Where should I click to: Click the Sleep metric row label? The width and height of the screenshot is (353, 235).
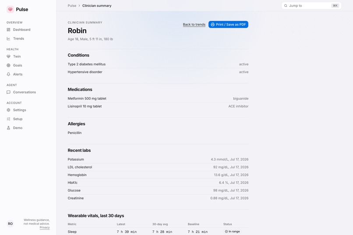coord(72,231)
